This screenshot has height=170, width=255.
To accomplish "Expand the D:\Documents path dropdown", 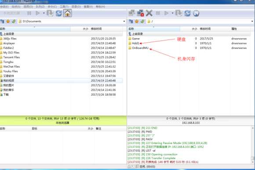I will (124, 21).
